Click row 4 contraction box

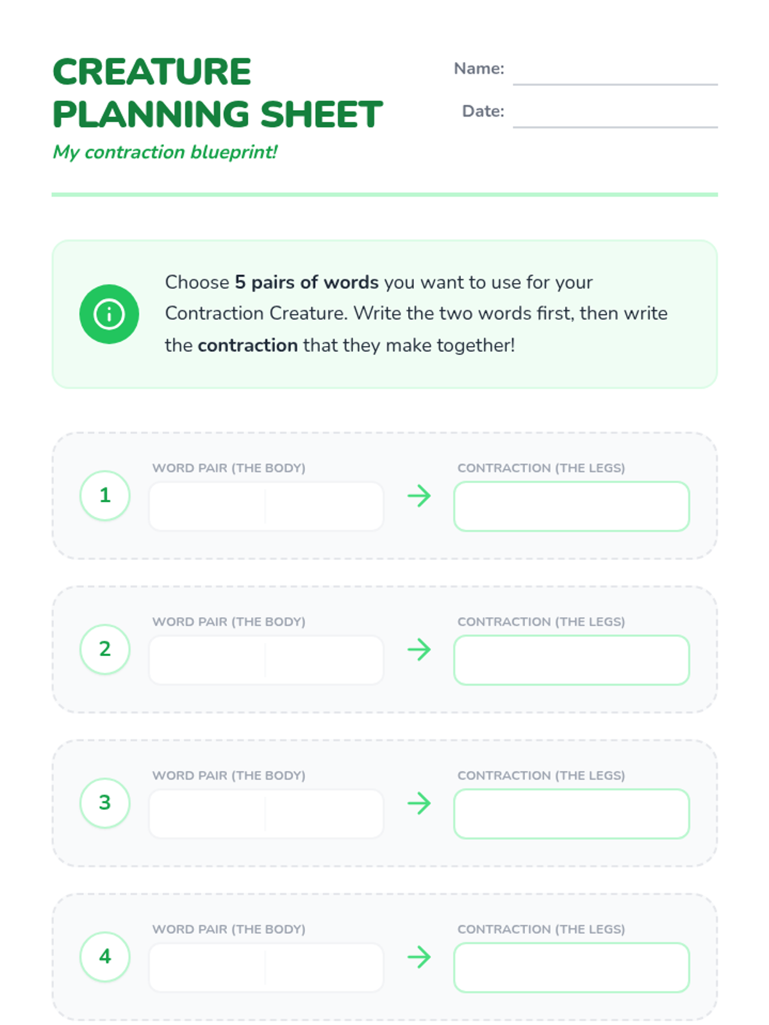(572, 967)
